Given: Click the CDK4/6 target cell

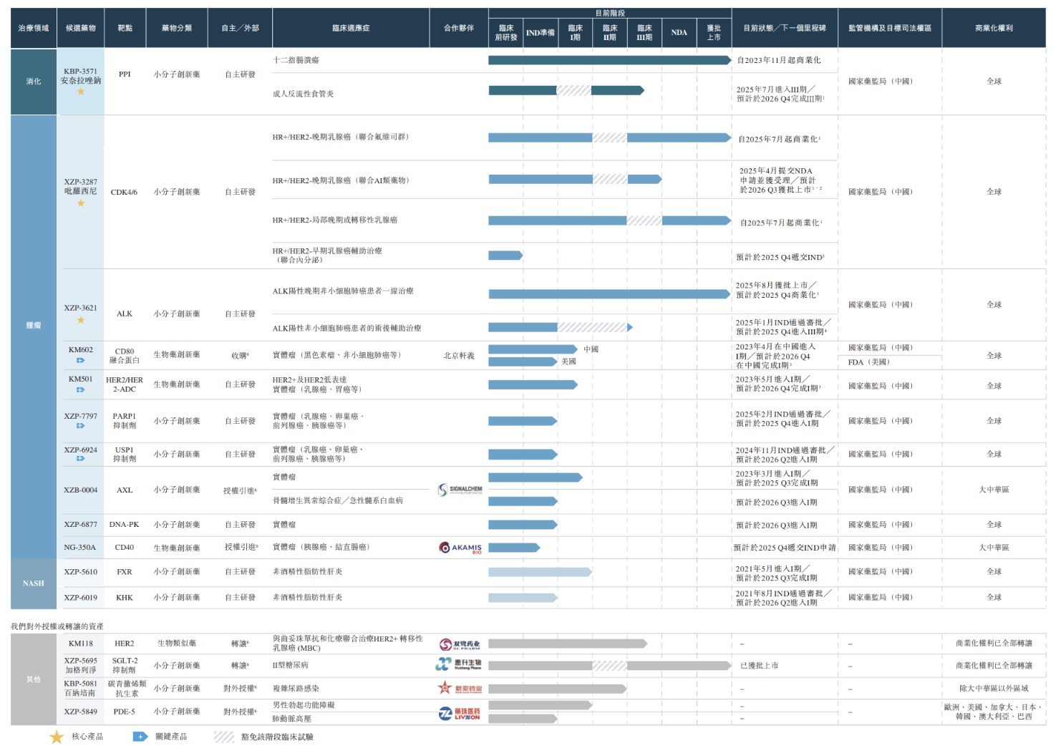Looking at the screenshot, I should click(x=124, y=192).
